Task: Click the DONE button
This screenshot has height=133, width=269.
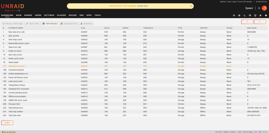Action: [x=7, y=123]
